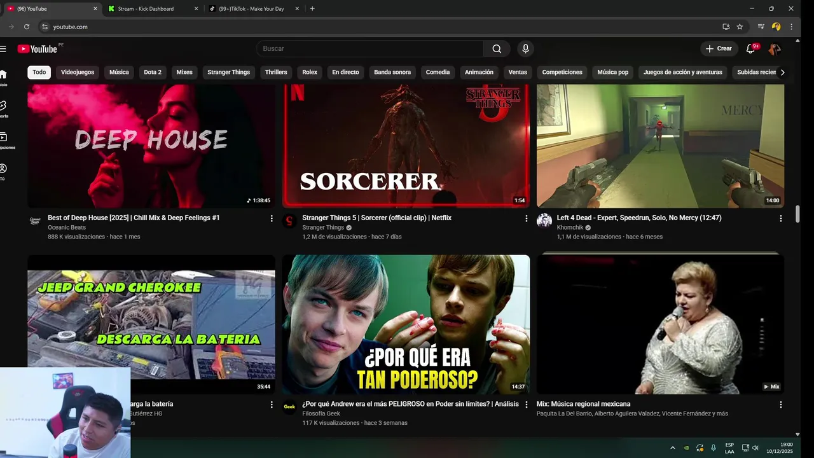The image size is (814, 458).
Task: Select the Stranger Things filter chip
Action: pyautogui.click(x=228, y=73)
